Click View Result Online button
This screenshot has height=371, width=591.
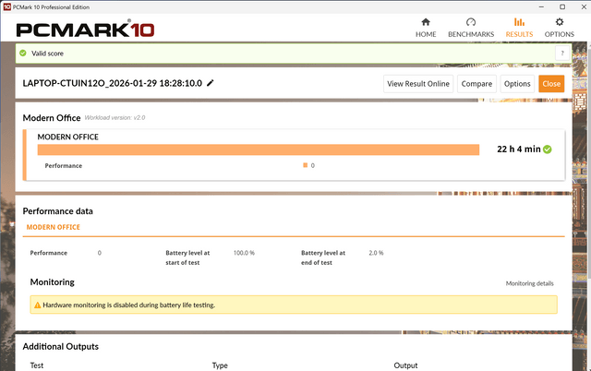(418, 84)
